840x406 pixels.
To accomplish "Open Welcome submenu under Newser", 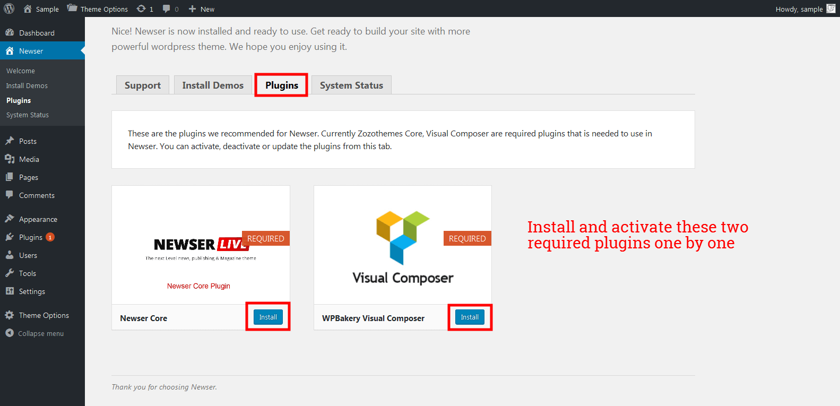I will point(21,71).
